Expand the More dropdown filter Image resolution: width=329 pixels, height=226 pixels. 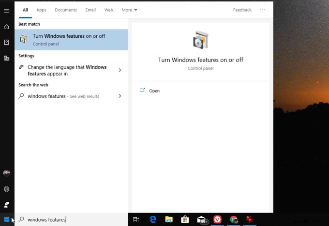(x=129, y=10)
